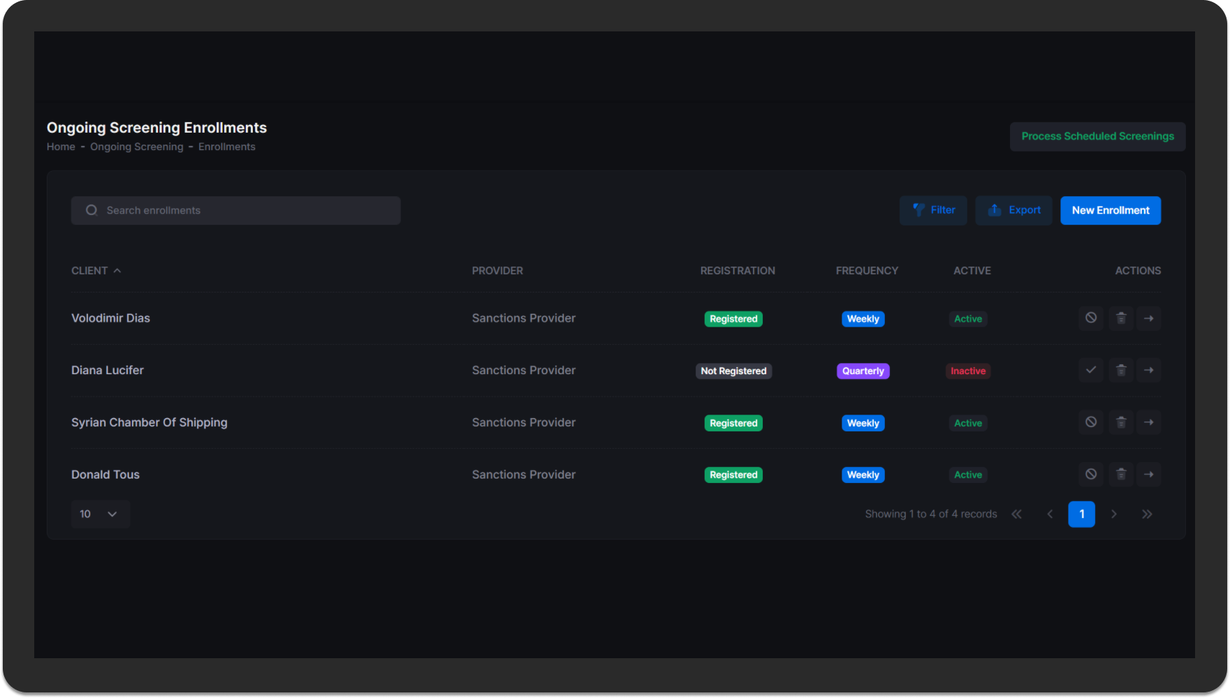Open Volodimir Dias enrollment via arrow icon

point(1148,318)
